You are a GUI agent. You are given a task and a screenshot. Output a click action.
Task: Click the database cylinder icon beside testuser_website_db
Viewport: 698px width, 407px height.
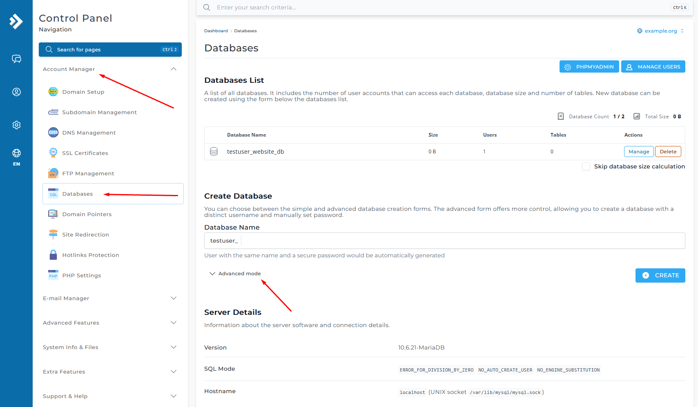(214, 152)
